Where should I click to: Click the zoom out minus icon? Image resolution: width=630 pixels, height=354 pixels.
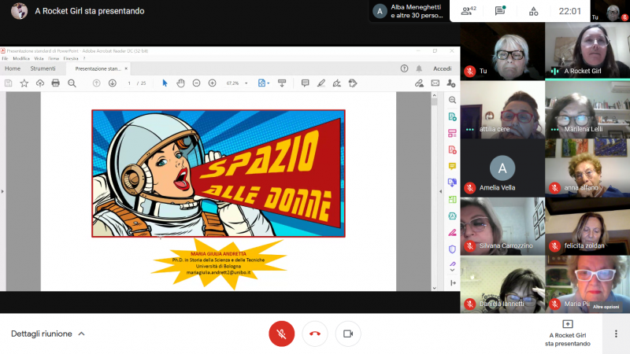(x=196, y=83)
